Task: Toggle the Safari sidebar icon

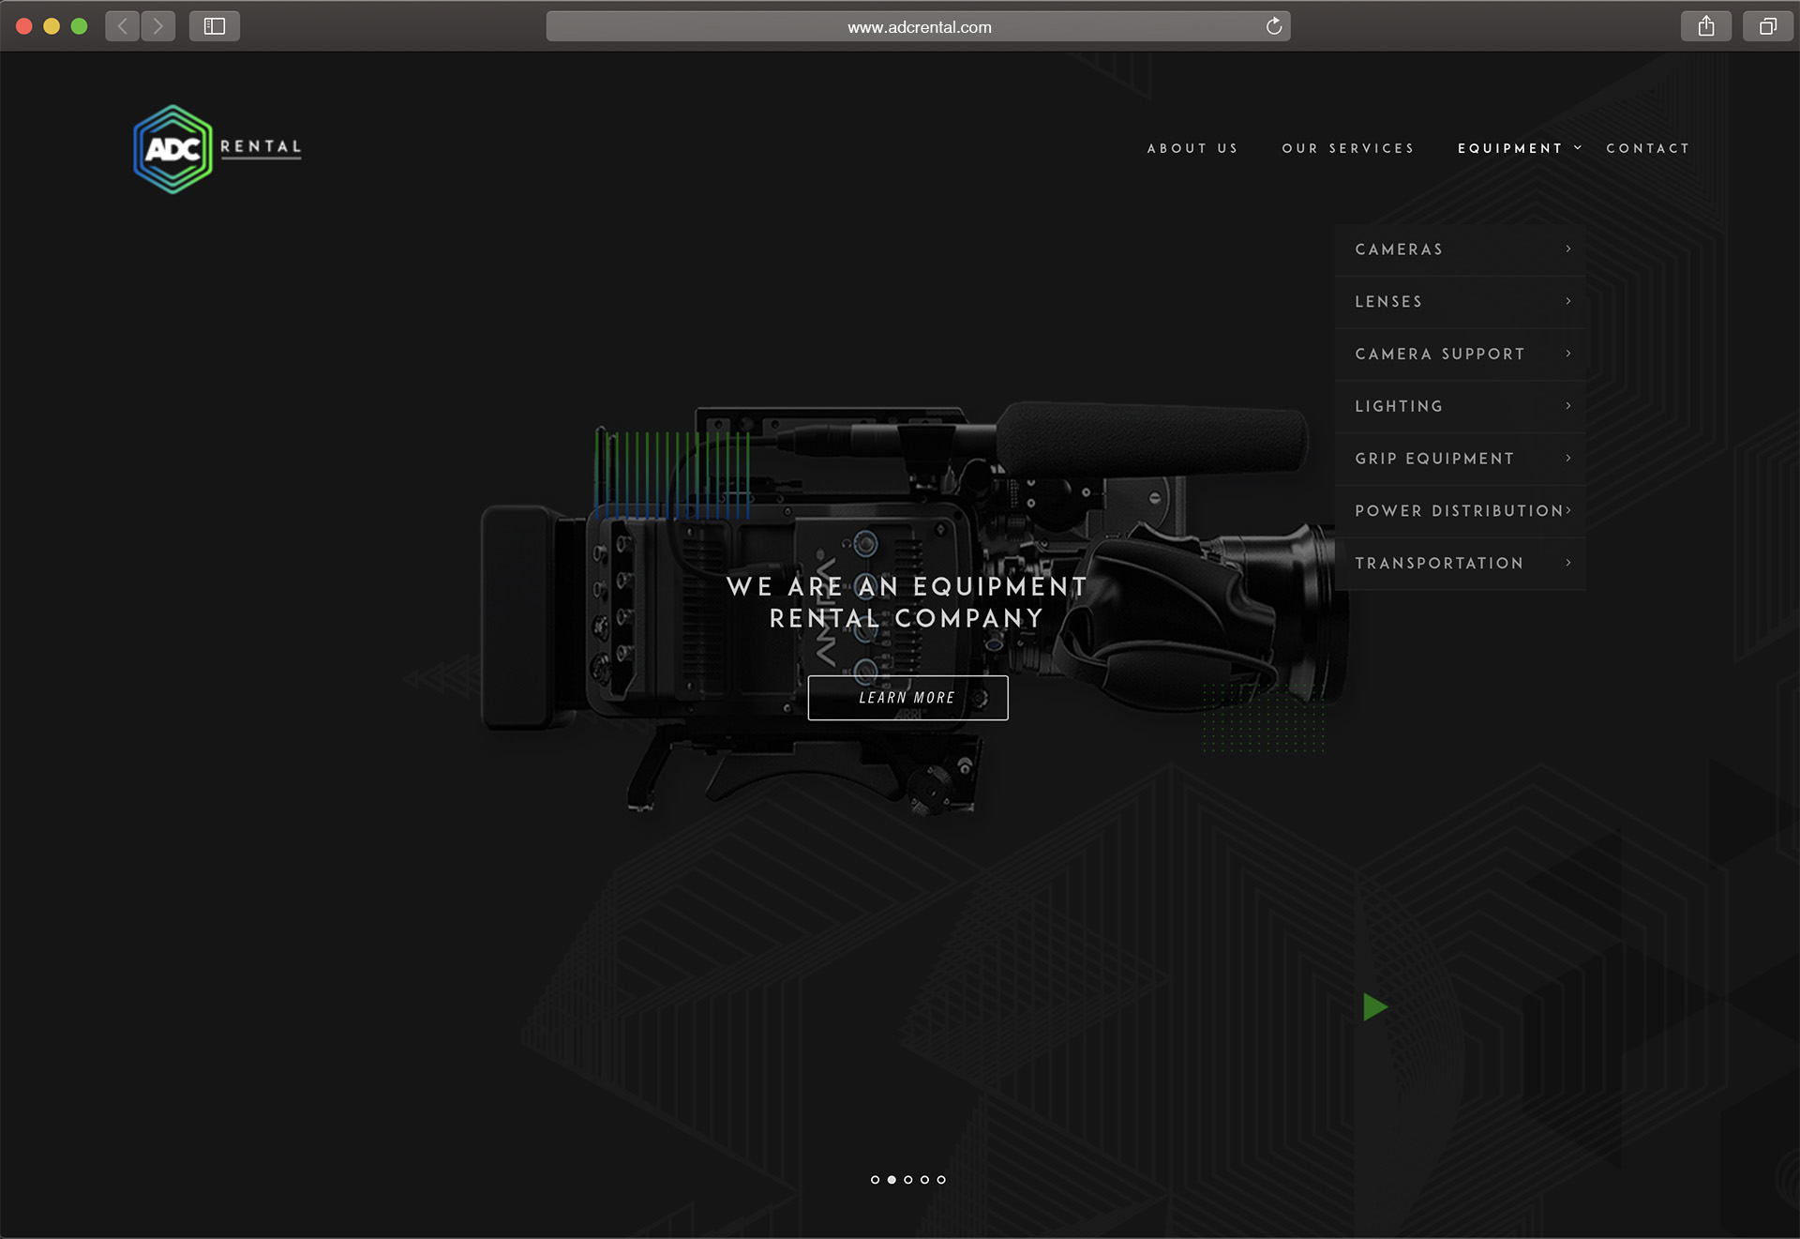Action: [x=215, y=26]
